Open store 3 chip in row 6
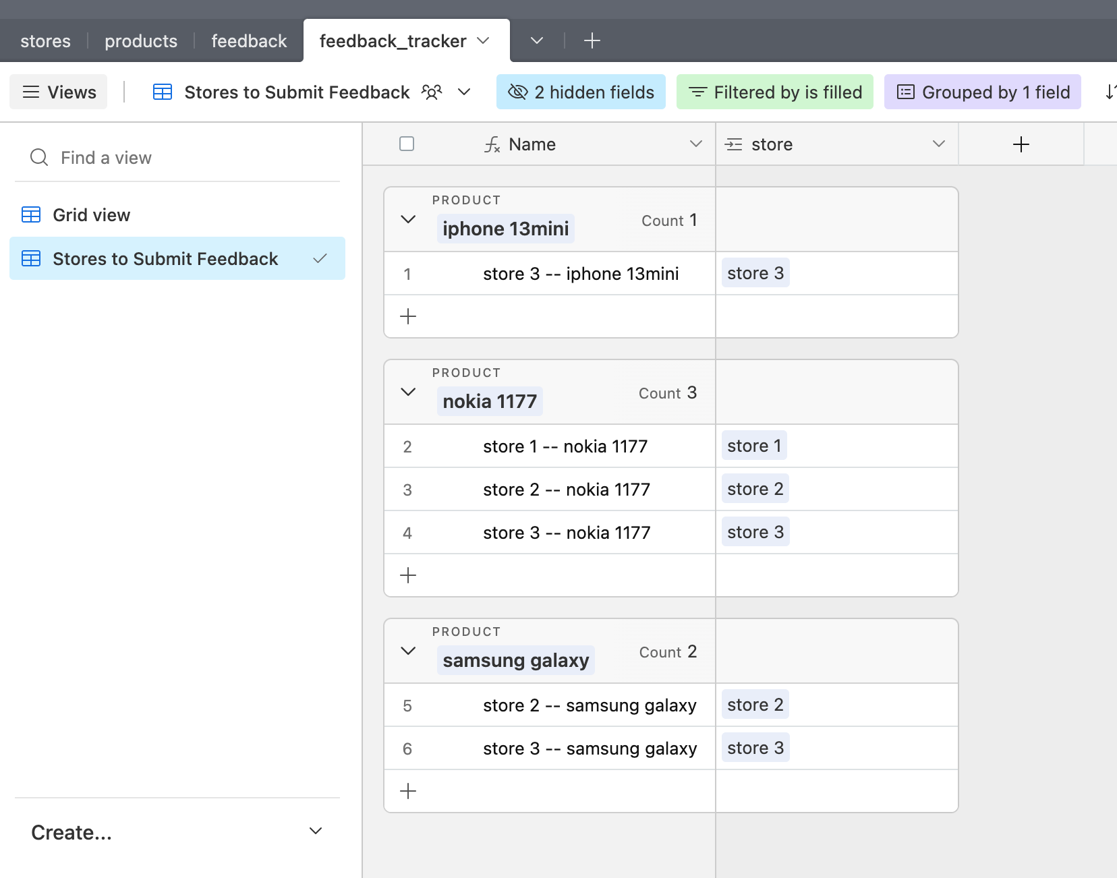Viewport: 1117px width, 878px height. [x=755, y=748]
